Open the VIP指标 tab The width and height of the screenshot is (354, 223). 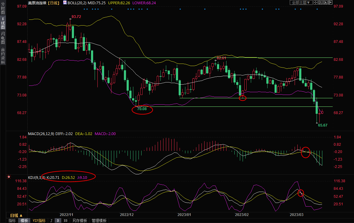coord(39,221)
